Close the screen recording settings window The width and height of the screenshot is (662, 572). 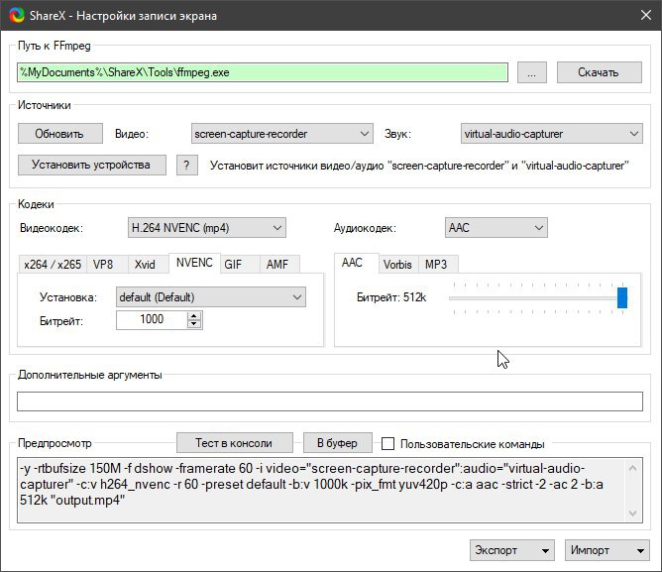click(x=645, y=15)
